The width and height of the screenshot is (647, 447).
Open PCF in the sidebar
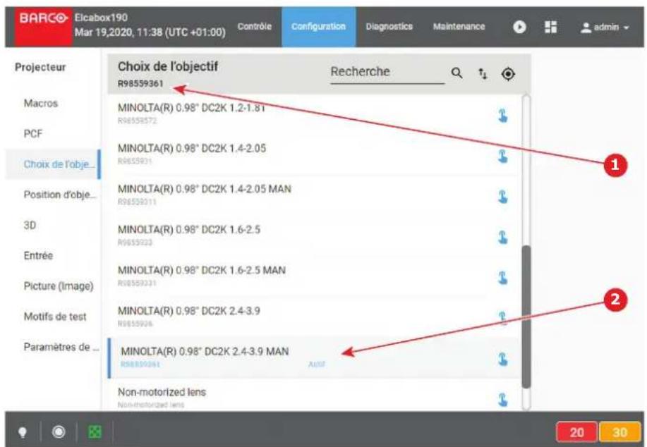pyautogui.click(x=32, y=133)
